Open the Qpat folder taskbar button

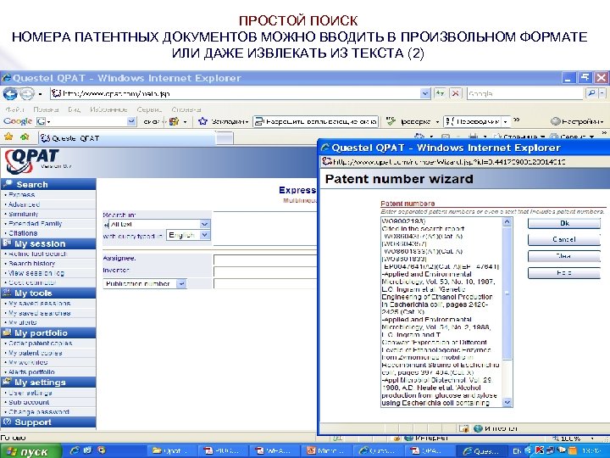[172, 451]
